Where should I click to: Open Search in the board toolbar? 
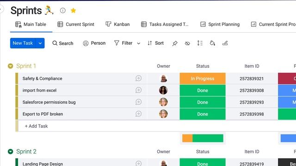click(x=63, y=43)
